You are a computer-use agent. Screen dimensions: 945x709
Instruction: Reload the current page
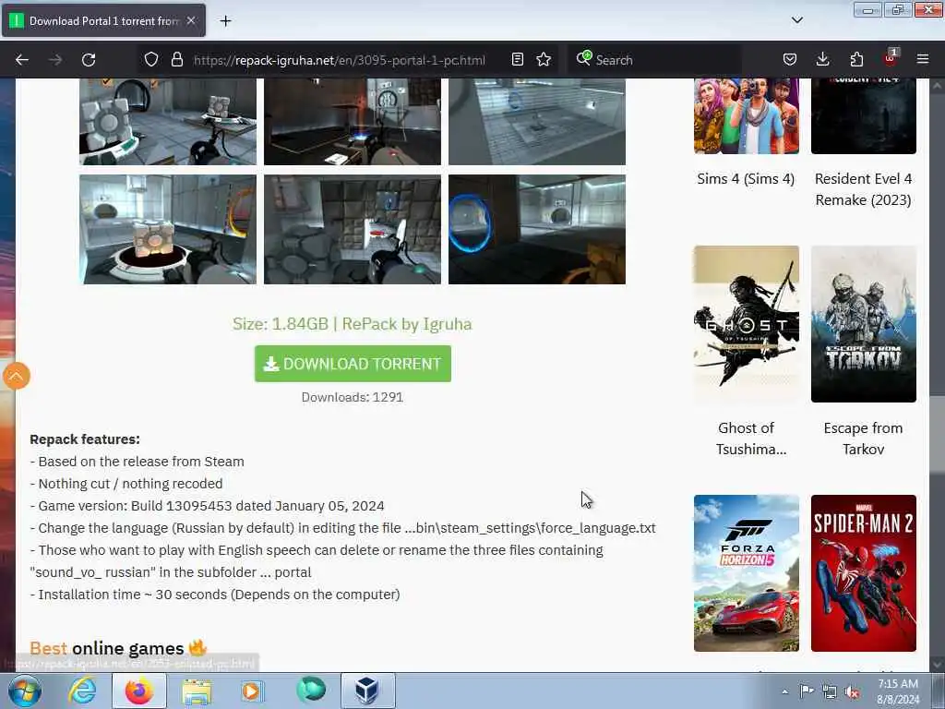89,60
